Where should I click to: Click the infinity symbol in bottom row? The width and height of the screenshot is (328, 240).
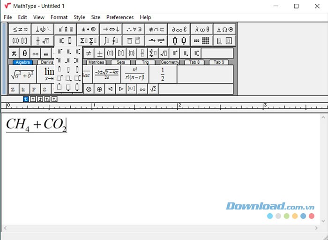tap(142, 89)
